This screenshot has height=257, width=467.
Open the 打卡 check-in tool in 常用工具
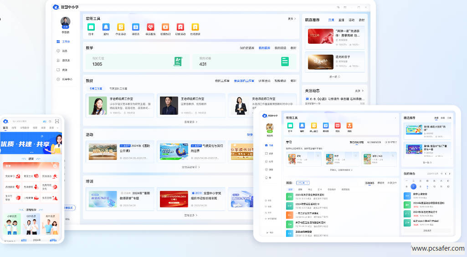click(x=91, y=27)
